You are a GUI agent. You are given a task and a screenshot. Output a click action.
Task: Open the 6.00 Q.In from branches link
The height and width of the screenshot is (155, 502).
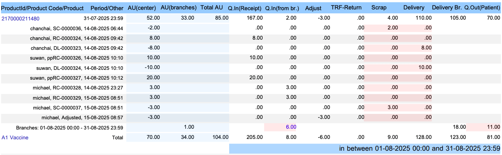[291, 127]
